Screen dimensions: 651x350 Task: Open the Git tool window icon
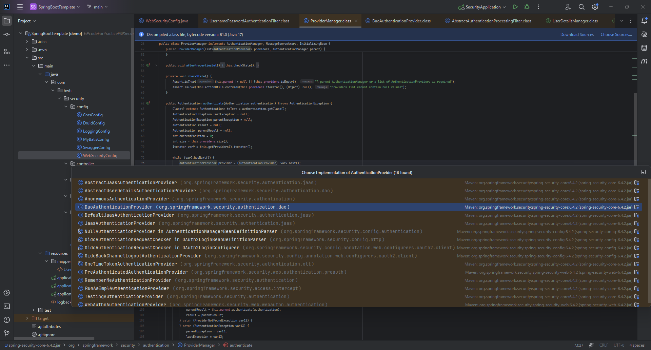tap(7, 333)
